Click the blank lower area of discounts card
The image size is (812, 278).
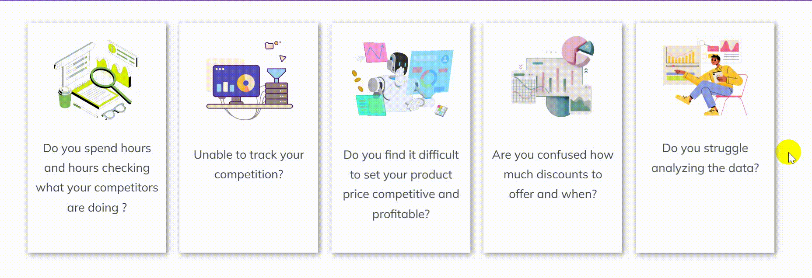click(553, 226)
